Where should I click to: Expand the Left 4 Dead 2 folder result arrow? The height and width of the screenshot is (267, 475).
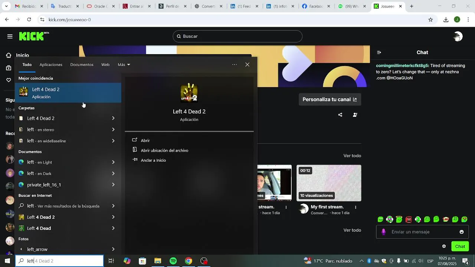113,118
